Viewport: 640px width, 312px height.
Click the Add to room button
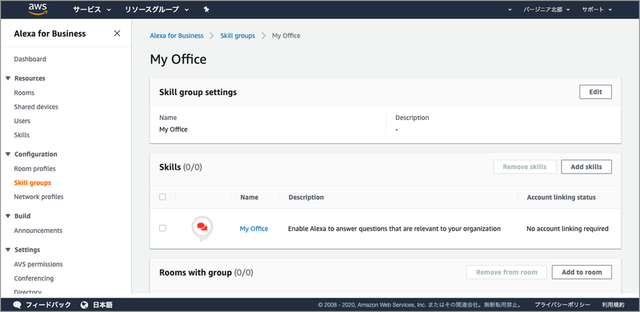click(582, 272)
